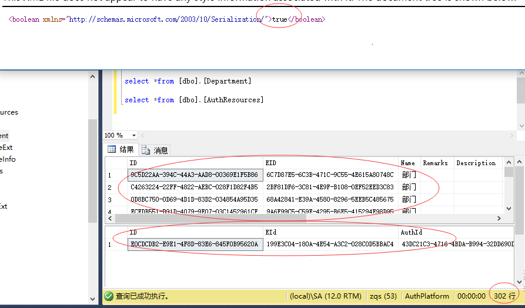The width and height of the screenshot is (525, 308).
Task: Select the eInfo tree item
Action: [x=8, y=159]
